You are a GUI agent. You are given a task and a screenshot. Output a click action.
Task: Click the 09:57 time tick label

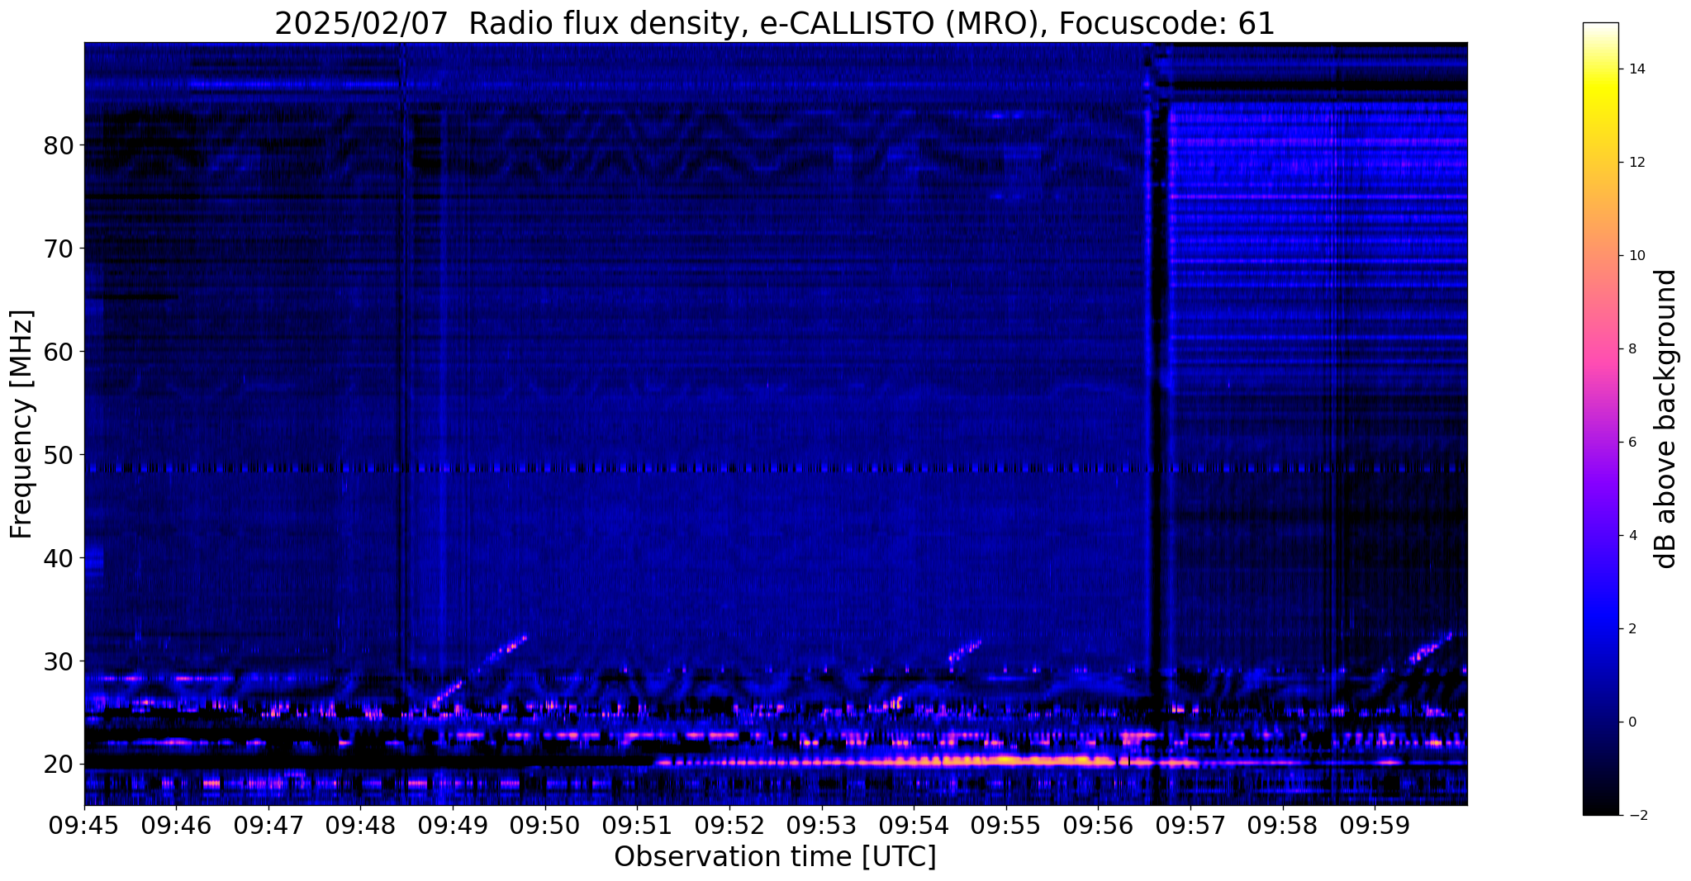tap(1190, 825)
